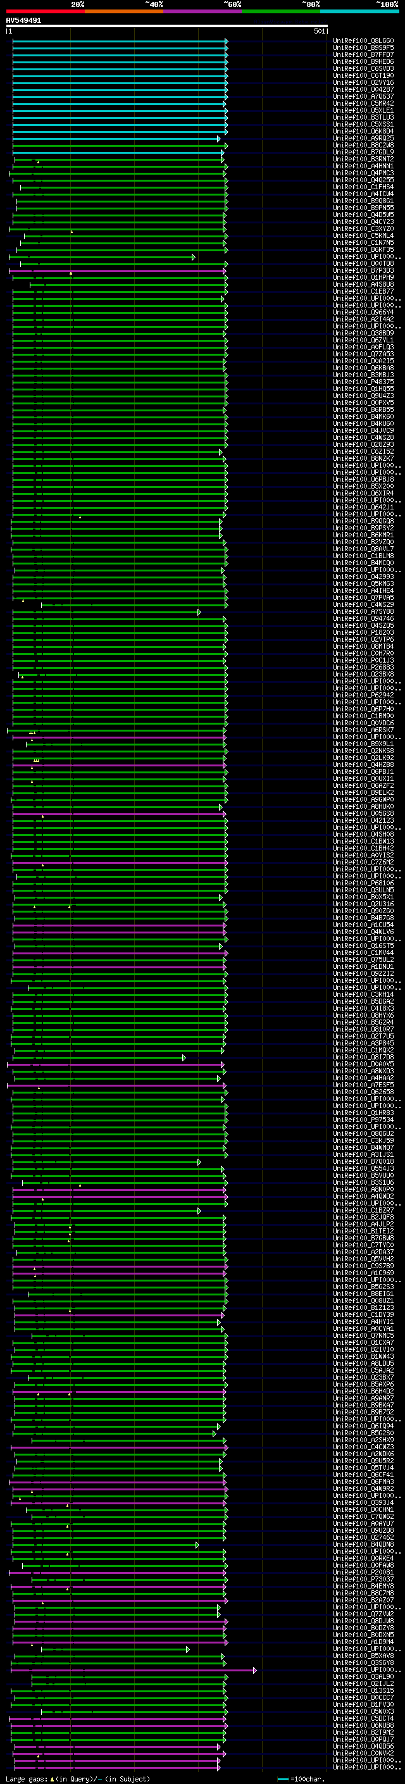The image size is (405, 1784).
Task: Click hit name UniRef100_B9Q8G1
Action: pyautogui.click(x=363, y=201)
